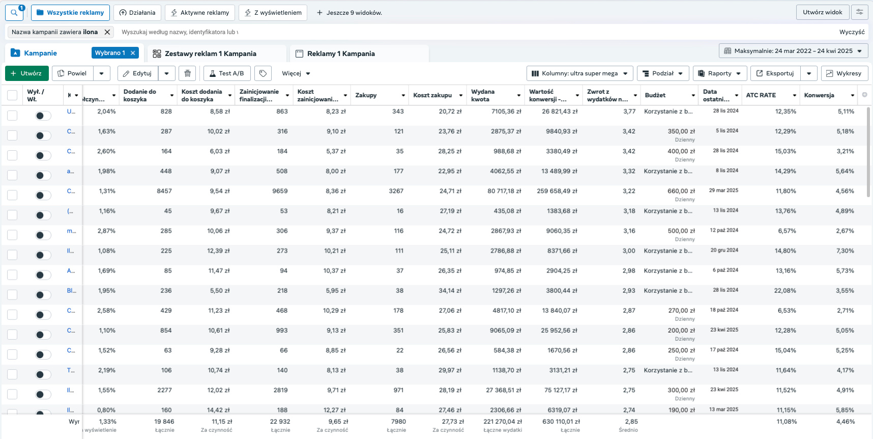Viewport: 873px width, 439px height.
Task: Open the Podział breakdown dropdown
Action: point(663,73)
